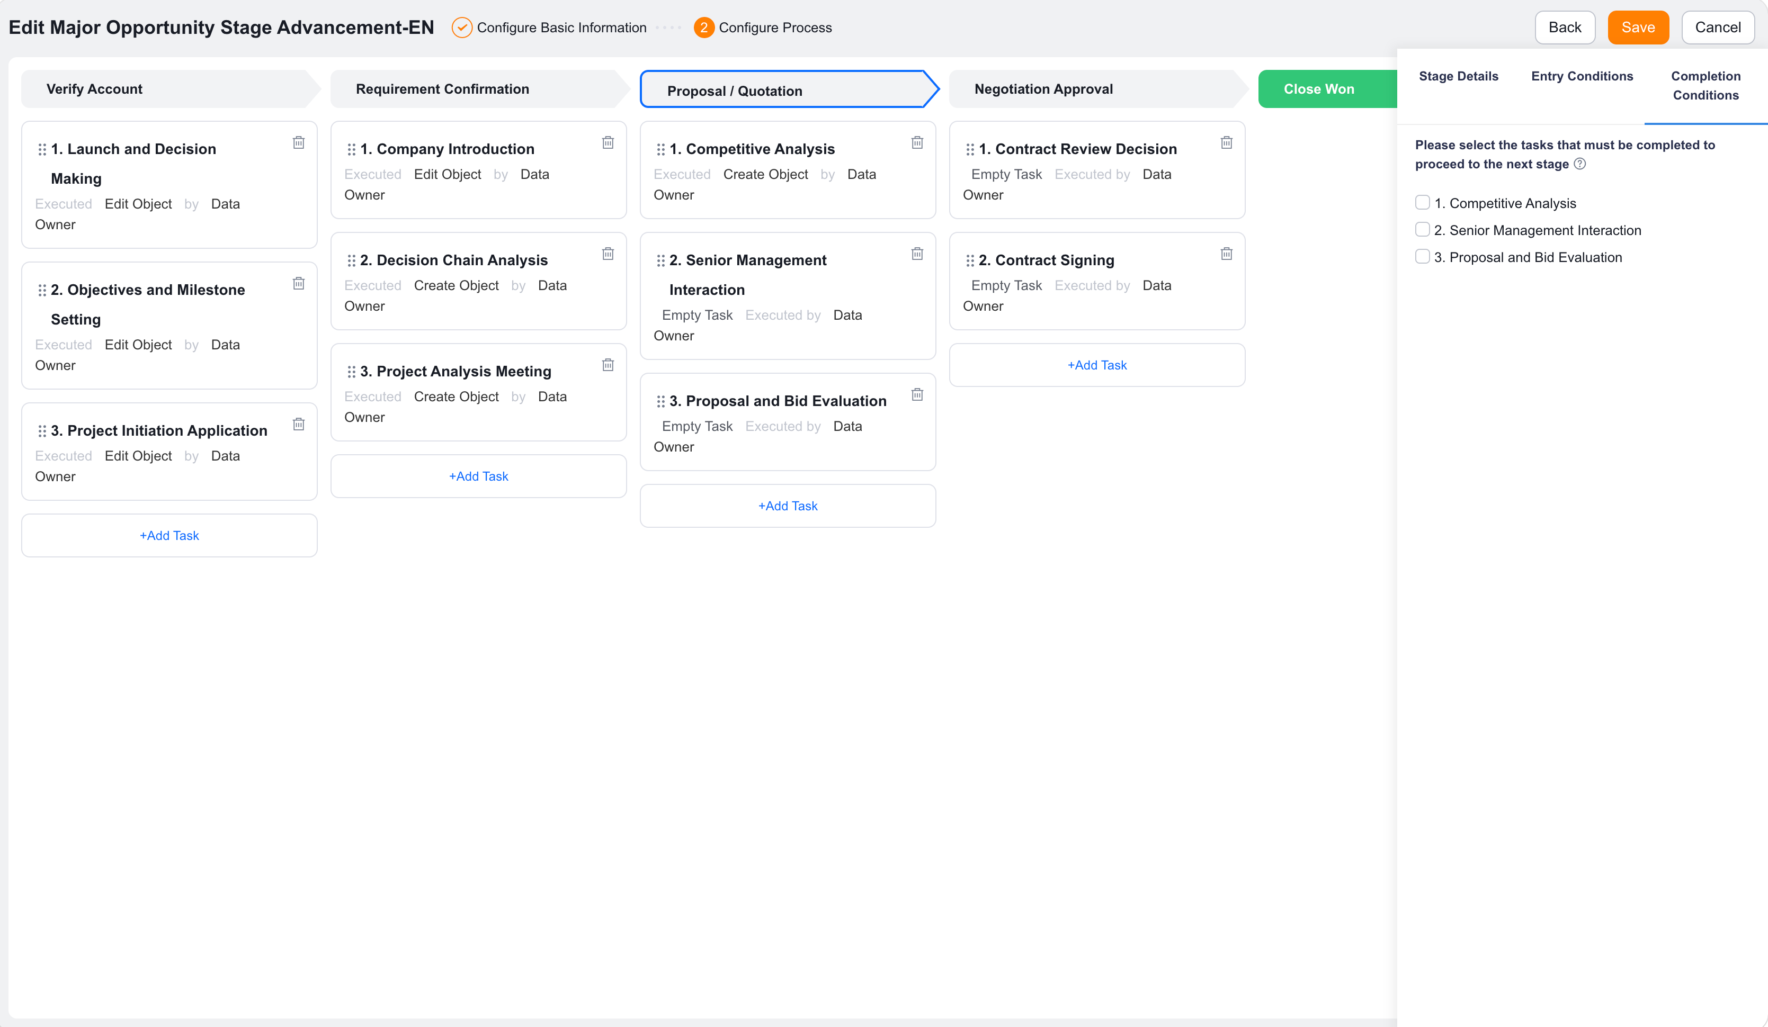Click the drag handle of Company Introduction
Image resolution: width=1768 pixels, height=1027 pixels.
pos(352,149)
